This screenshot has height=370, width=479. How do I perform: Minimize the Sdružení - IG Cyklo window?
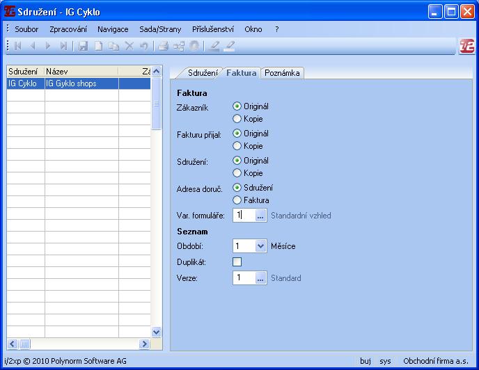434,12
